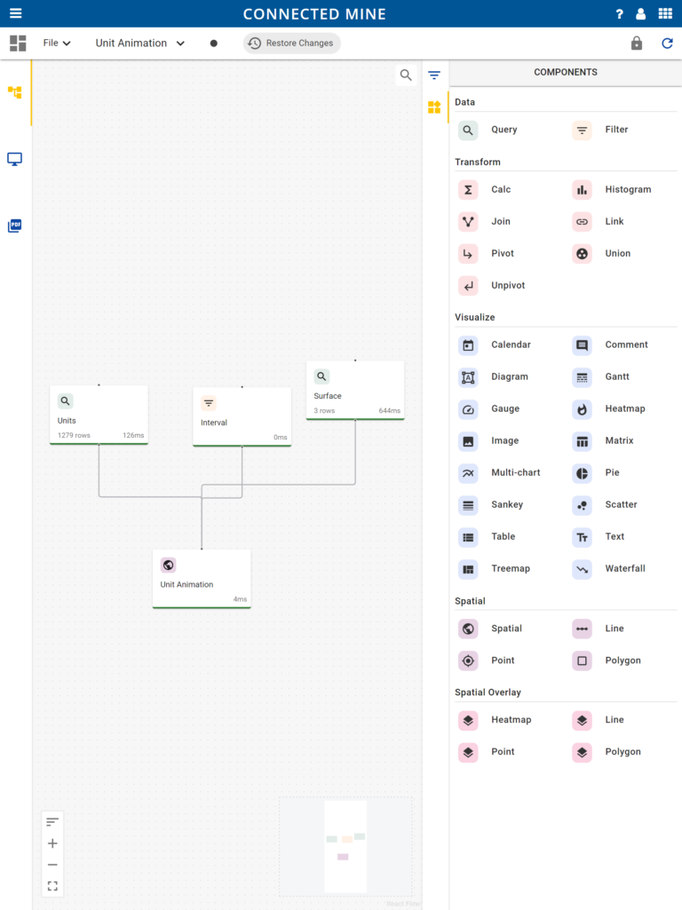Choose the Pivot transform icon
This screenshot has width=682, height=910.
pyautogui.click(x=468, y=253)
